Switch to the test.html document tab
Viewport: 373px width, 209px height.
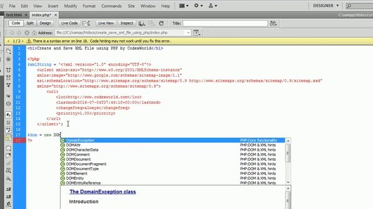(14, 15)
